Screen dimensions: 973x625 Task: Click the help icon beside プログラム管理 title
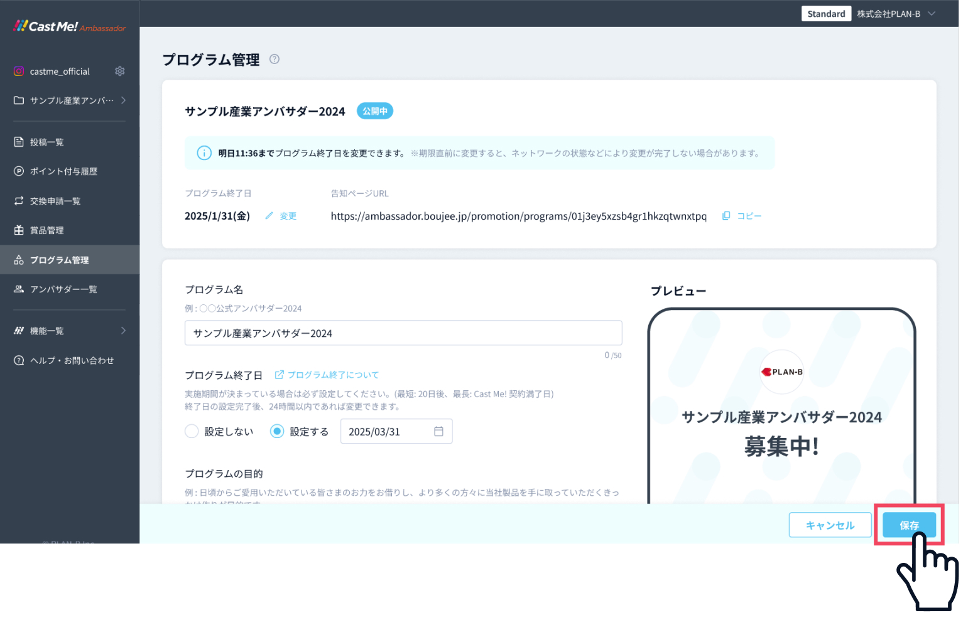click(x=275, y=59)
